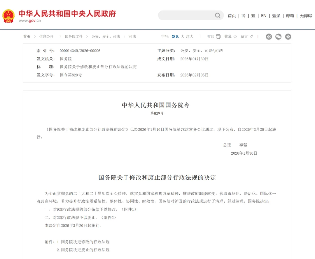315x259 pixels.
Task: Go to 国务院文件 breadcrumb
Action: (74, 36)
